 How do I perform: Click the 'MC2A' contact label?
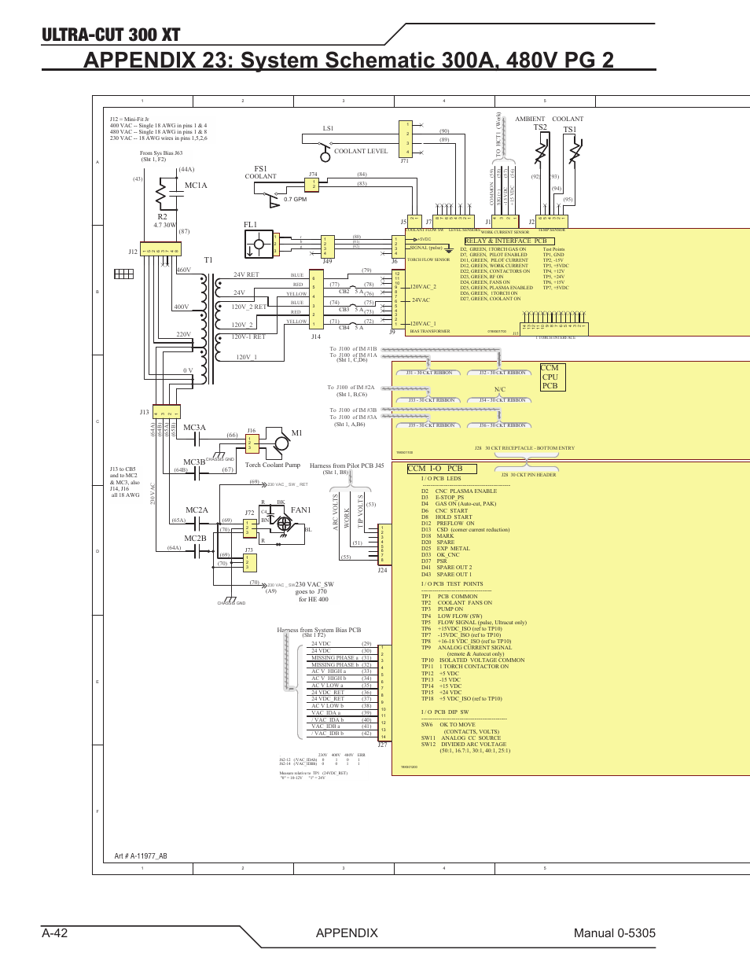pos(197,510)
